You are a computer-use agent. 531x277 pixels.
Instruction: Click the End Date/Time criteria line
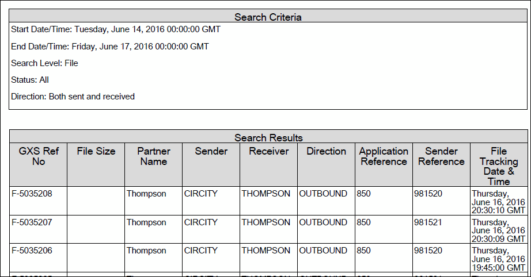click(109, 46)
